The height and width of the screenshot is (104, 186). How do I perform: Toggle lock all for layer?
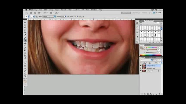pos(150,63)
